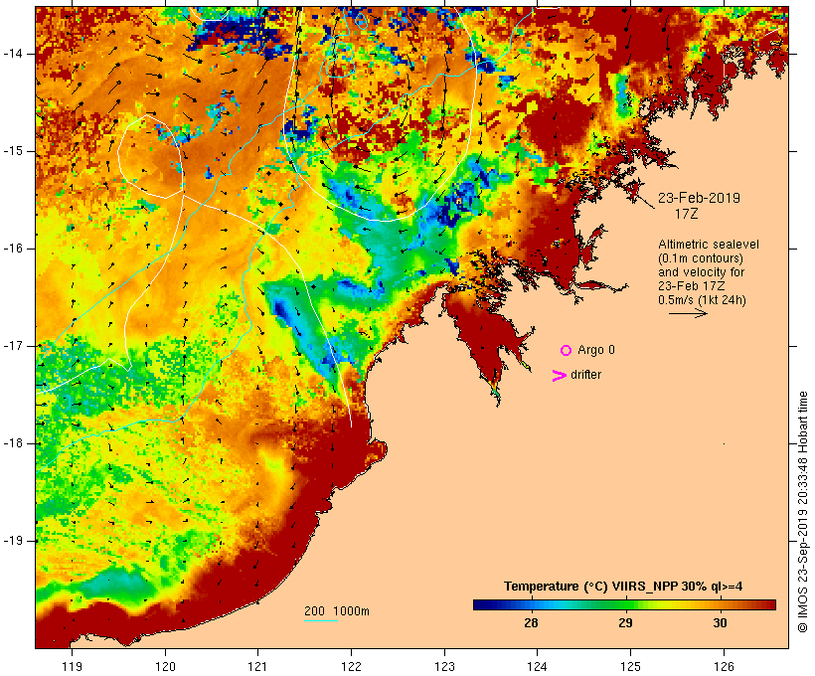Click the '121' longitude axis label
This screenshot has height=676, width=815.
(257, 667)
